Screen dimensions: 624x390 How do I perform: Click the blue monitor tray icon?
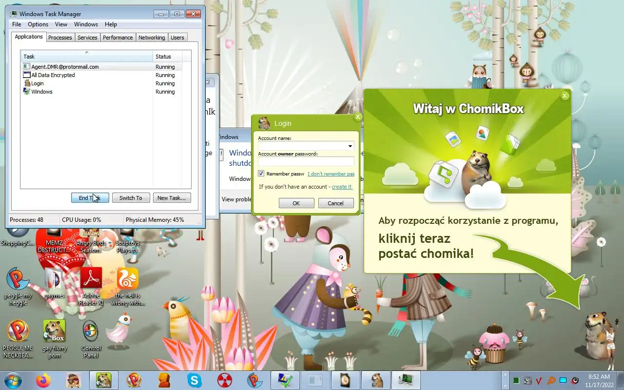coord(563,380)
